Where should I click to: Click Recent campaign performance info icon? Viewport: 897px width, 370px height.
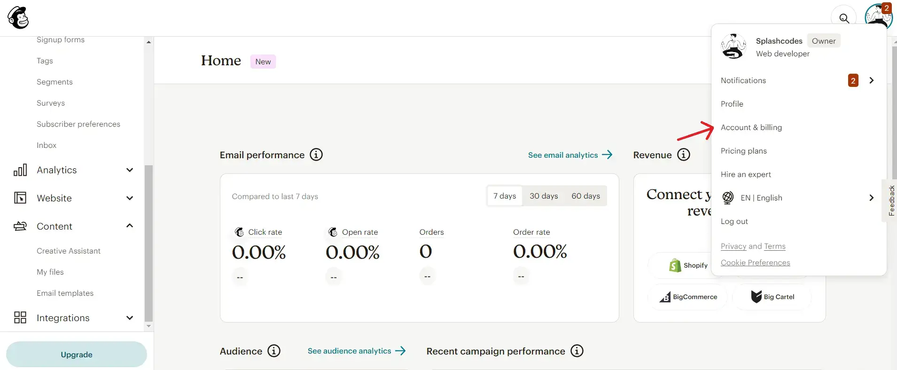tap(577, 351)
